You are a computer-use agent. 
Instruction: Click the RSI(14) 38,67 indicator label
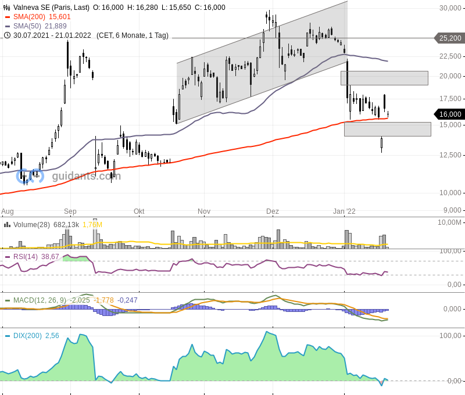[x=36, y=257]
